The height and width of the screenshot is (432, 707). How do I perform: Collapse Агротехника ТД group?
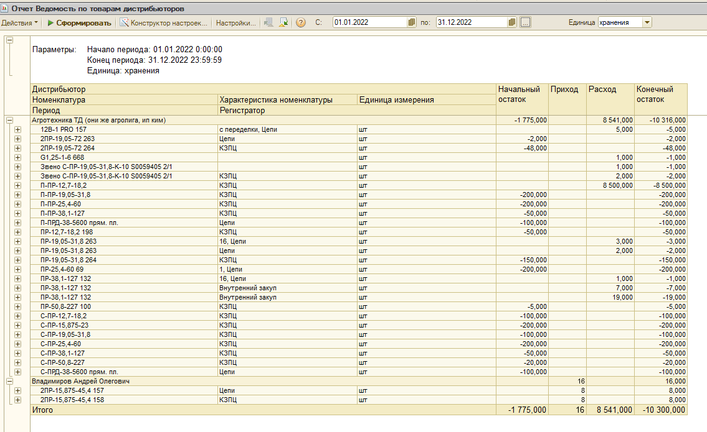tap(9, 120)
